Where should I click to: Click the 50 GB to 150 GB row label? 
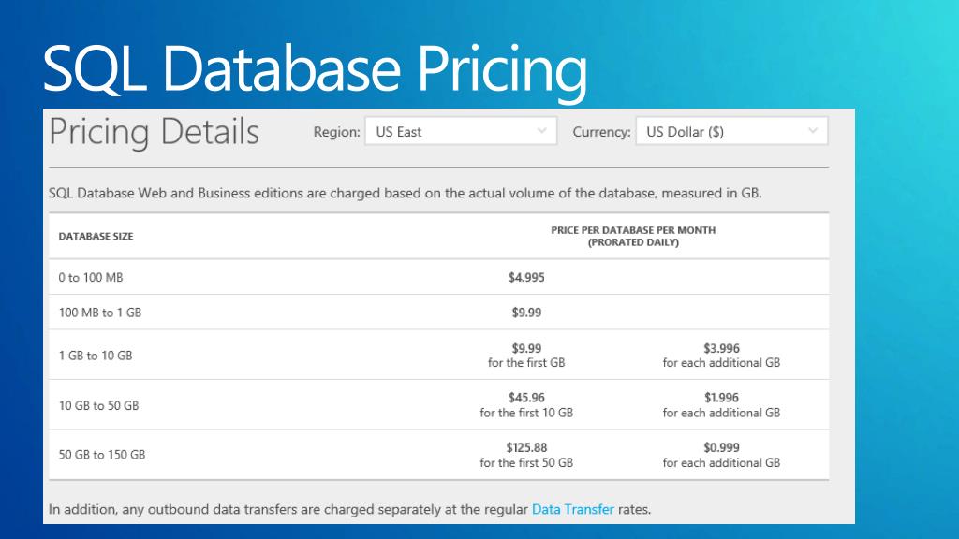tap(102, 455)
